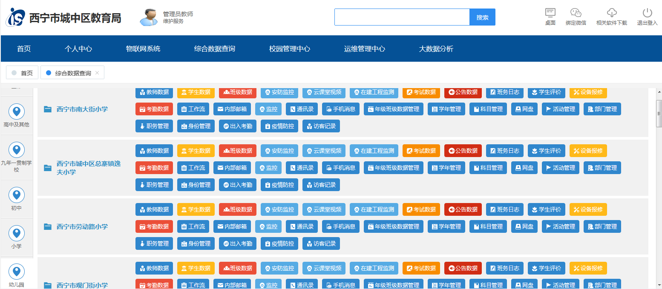Click folder icon beside 西宁市观门街小学
Viewport: 662px width, 289px height.
coord(48,285)
